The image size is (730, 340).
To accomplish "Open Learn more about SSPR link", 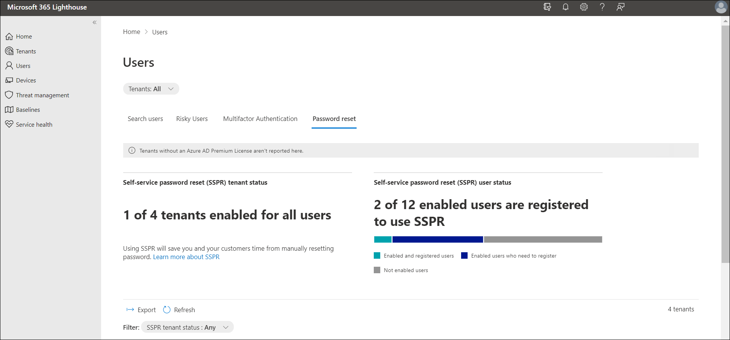I will [x=186, y=257].
